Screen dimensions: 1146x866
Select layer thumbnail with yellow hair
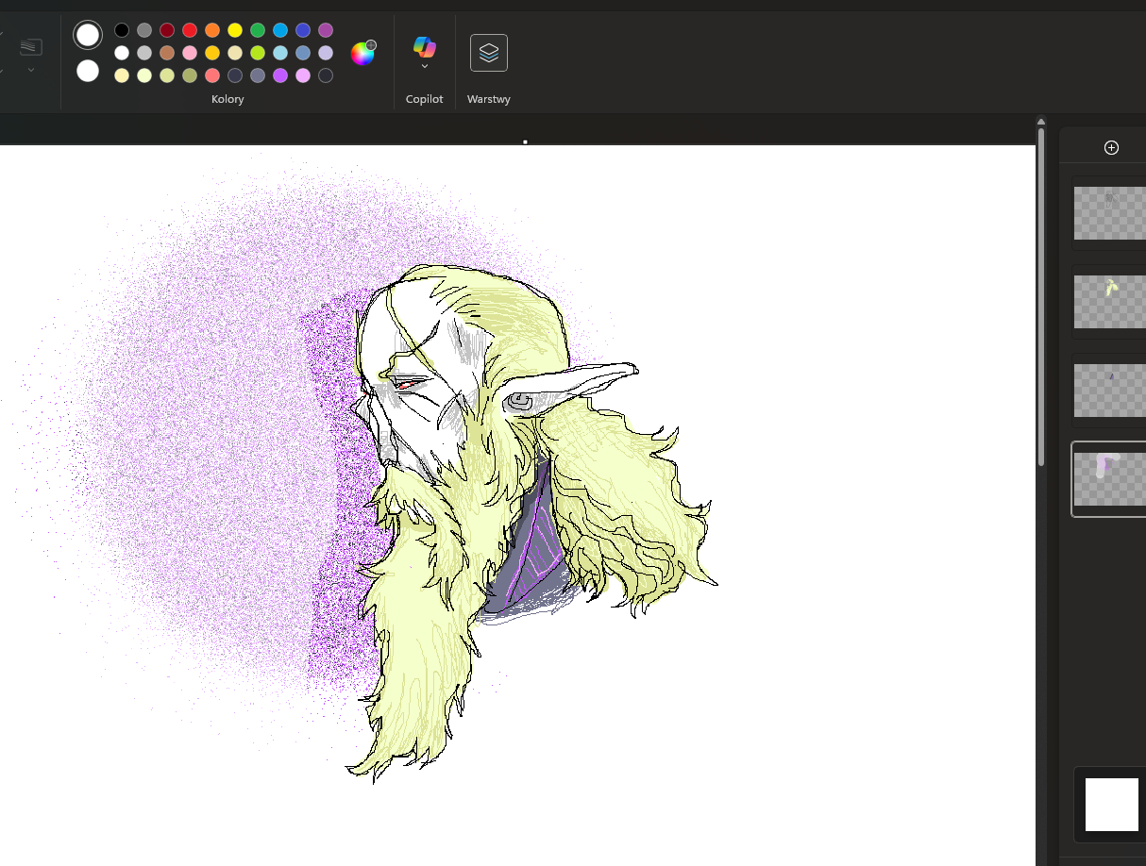1110,302
